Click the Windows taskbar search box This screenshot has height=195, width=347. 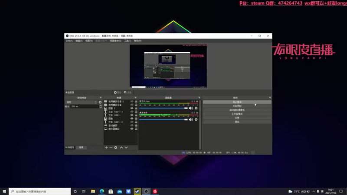[40, 191]
